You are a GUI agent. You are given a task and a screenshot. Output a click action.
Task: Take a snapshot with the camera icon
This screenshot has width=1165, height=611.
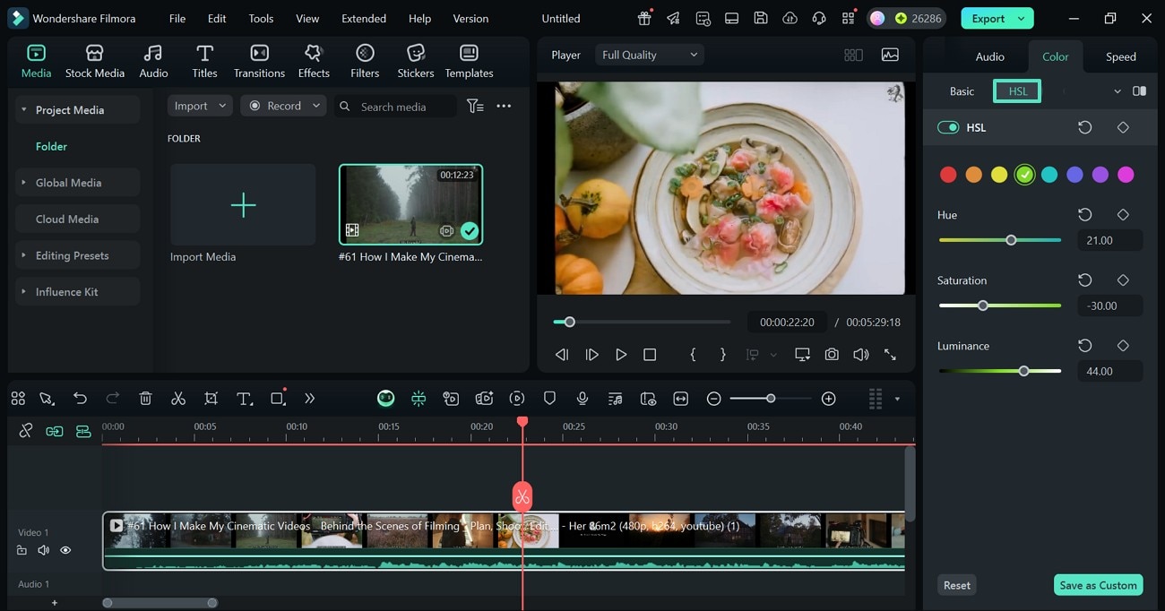[832, 355]
